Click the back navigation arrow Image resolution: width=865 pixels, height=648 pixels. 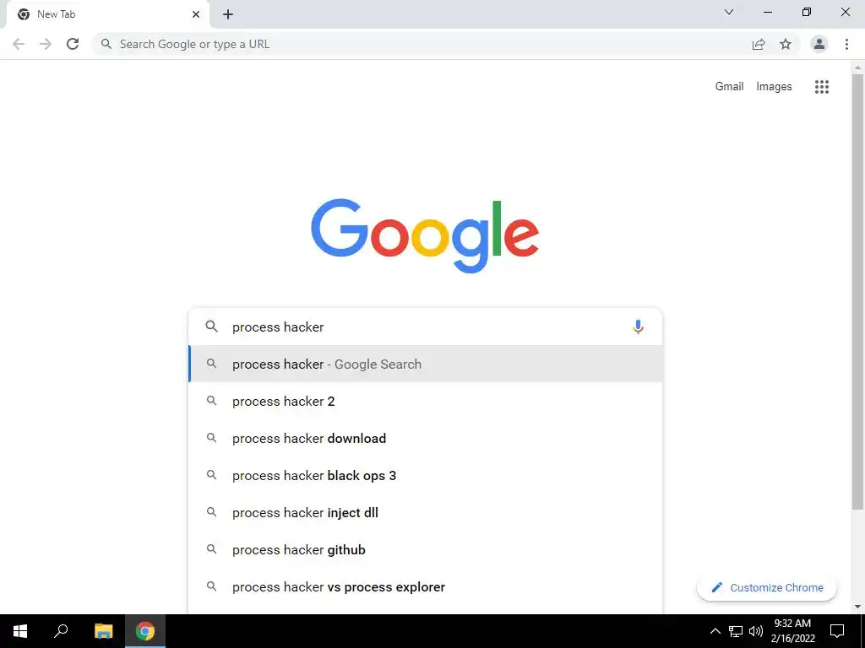19,44
